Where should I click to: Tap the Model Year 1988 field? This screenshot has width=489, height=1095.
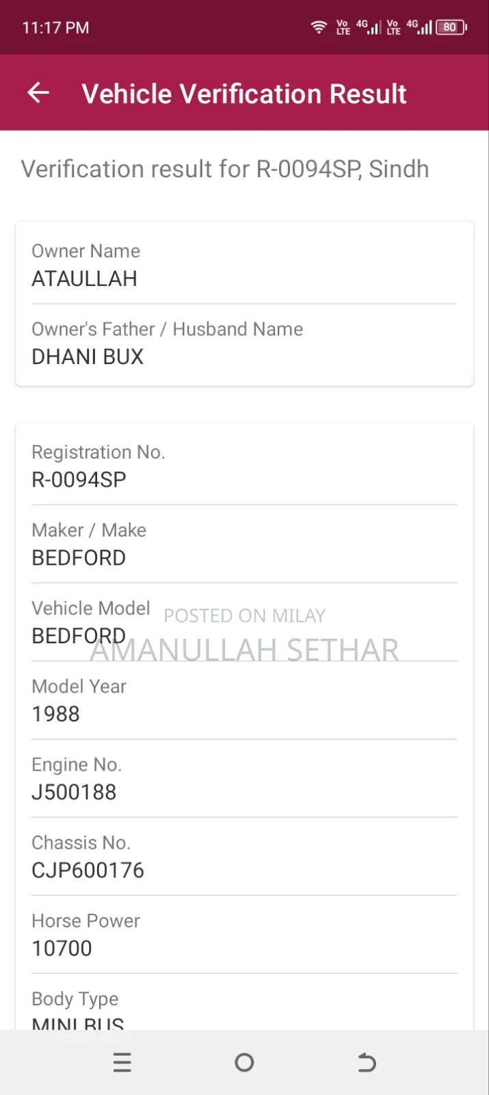click(56, 714)
